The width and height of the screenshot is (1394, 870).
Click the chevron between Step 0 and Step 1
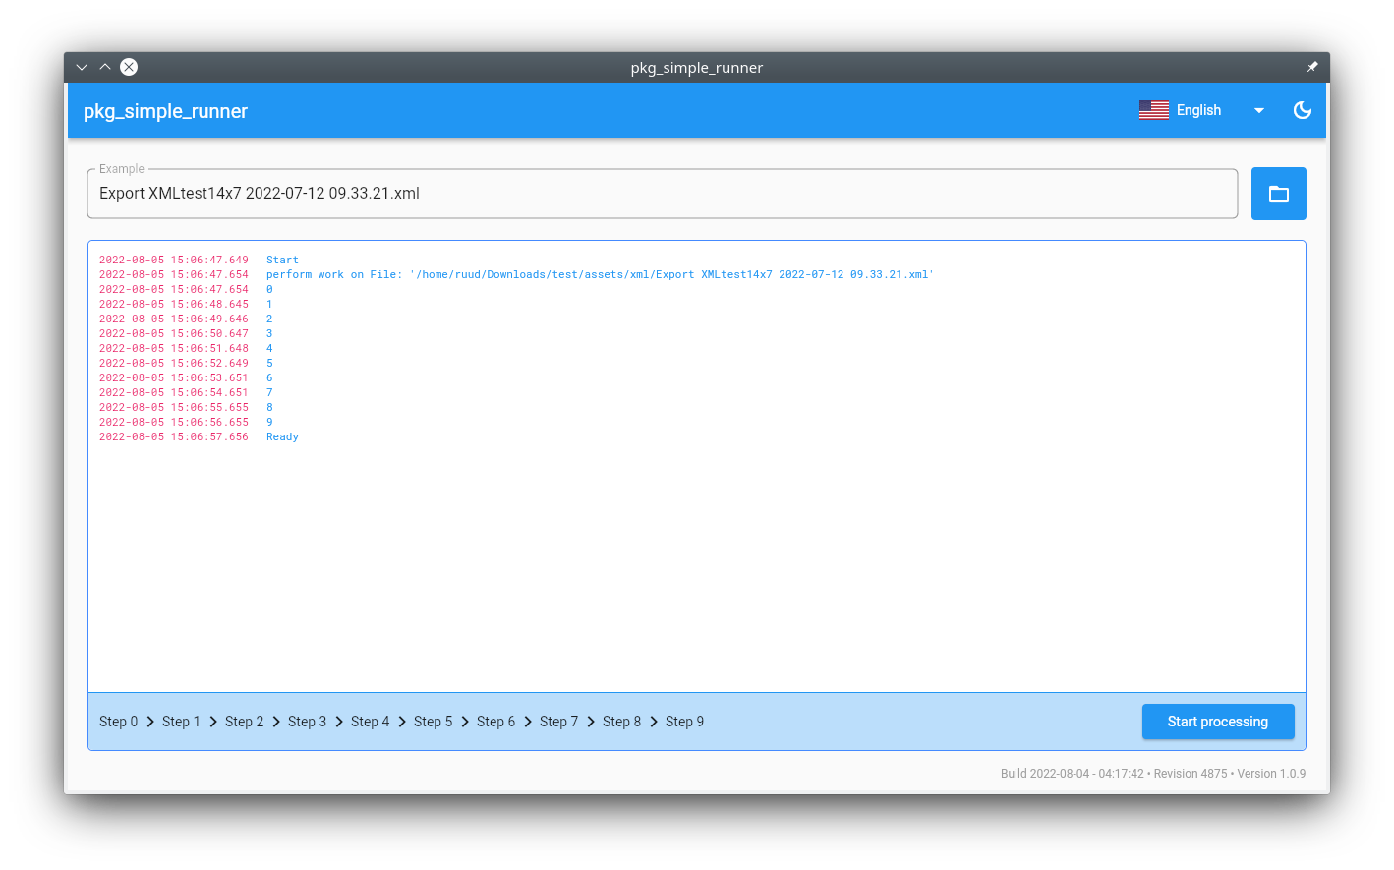tap(150, 722)
